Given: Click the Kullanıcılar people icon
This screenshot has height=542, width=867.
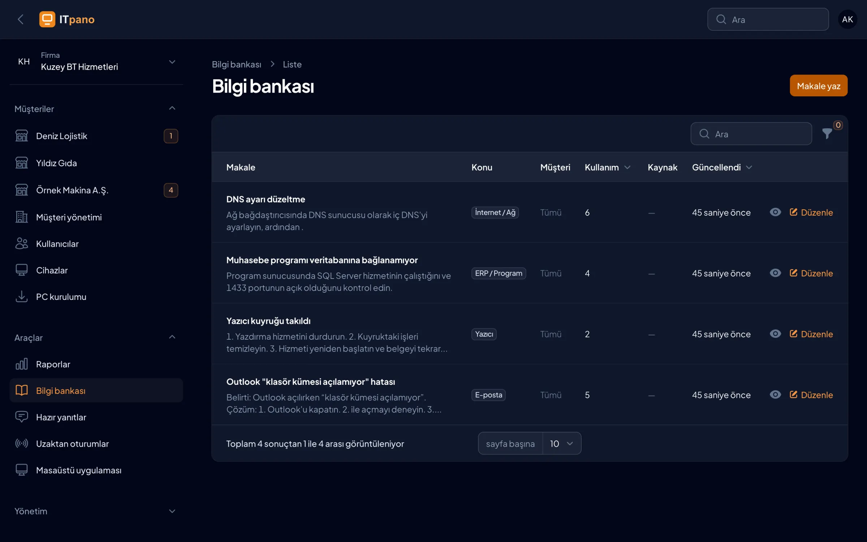Looking at the screenshot, I should pyautogui.click(x=22, y=244).
